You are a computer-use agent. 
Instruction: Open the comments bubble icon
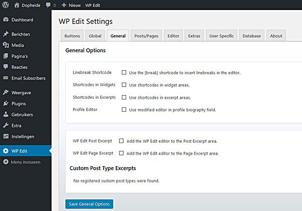coord(48,5)
